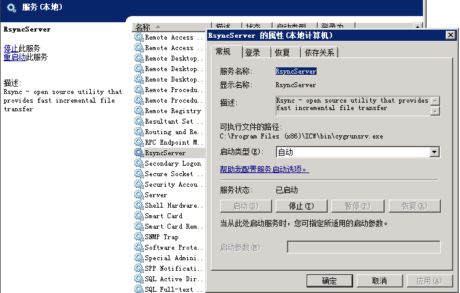Click the gear icon beside Routing and Re..
This screenshot has height=293, width=460.
[138, 132]
